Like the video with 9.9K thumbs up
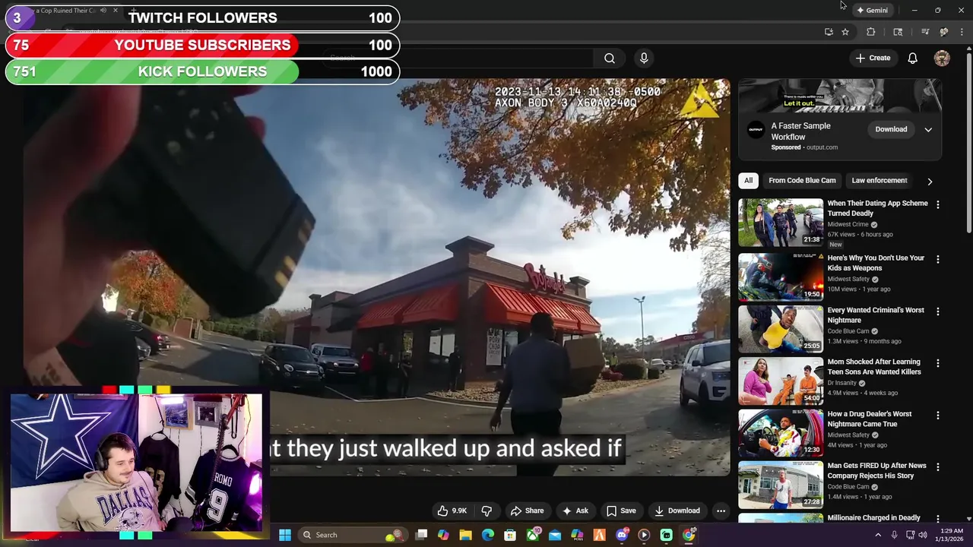The height and width of the screenshot is (547, 973). click(452, 511)
